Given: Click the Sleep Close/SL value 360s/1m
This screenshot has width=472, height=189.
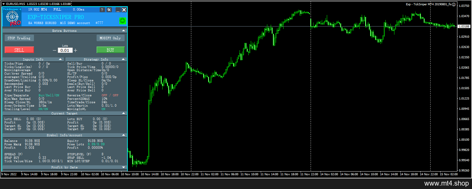Looking at the screenshot, I should coord(45,102).
